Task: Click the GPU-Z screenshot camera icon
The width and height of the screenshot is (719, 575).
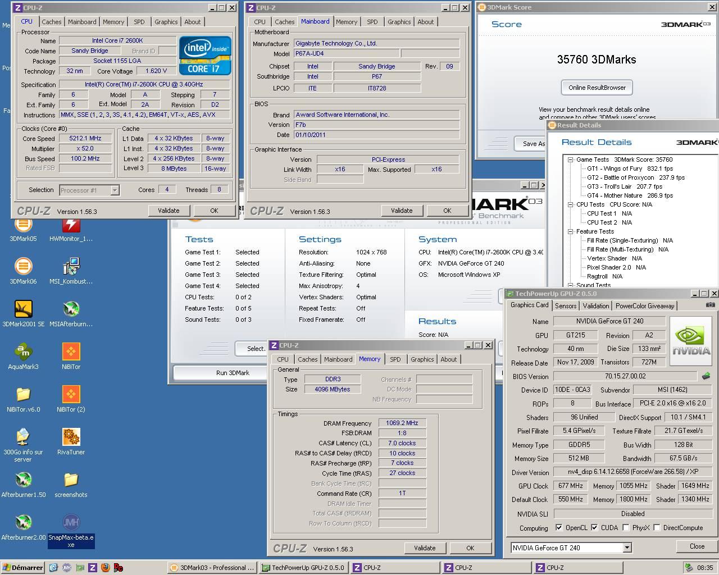Action: pos(711,305)
